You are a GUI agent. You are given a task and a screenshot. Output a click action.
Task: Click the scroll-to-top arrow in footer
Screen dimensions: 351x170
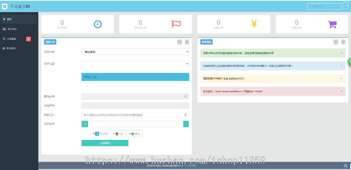click(346, 166)
